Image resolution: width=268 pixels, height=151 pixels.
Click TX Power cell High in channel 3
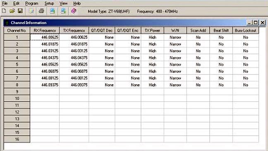[x=152, y=51]
